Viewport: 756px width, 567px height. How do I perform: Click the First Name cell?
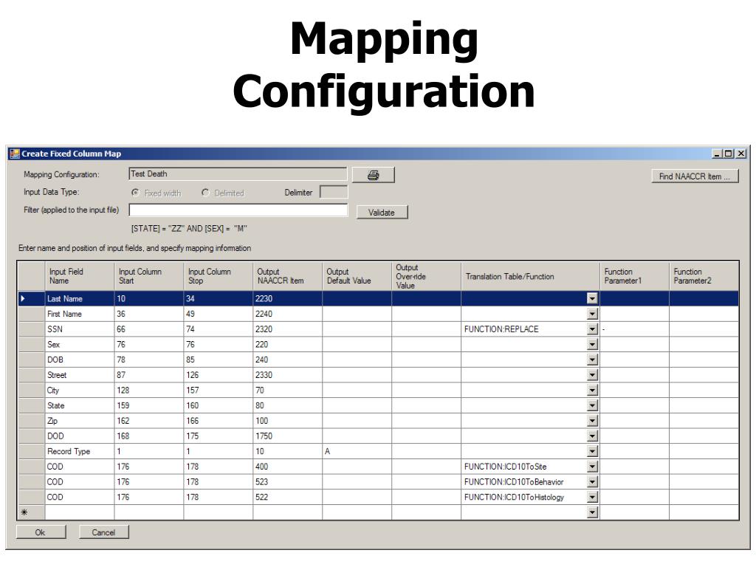tap(80, 315)
